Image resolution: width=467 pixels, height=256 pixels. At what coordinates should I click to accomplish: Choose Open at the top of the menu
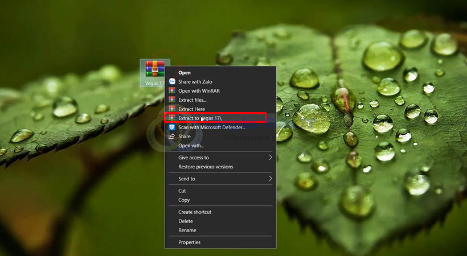point(185,73)
